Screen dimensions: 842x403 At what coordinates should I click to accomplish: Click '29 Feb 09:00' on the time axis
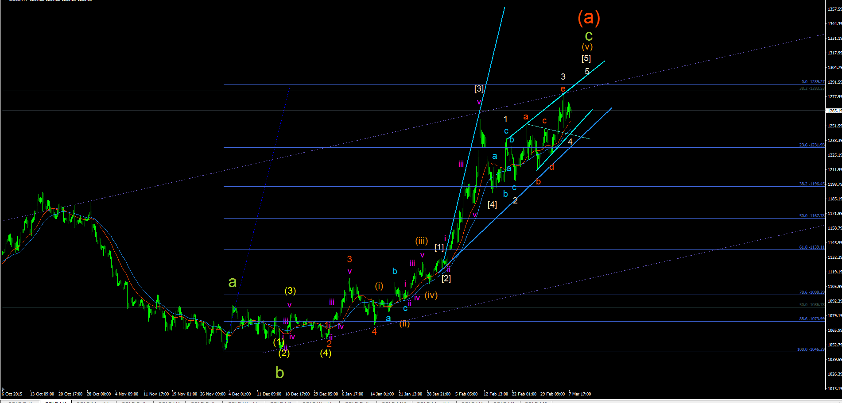[x=552, y=394]
